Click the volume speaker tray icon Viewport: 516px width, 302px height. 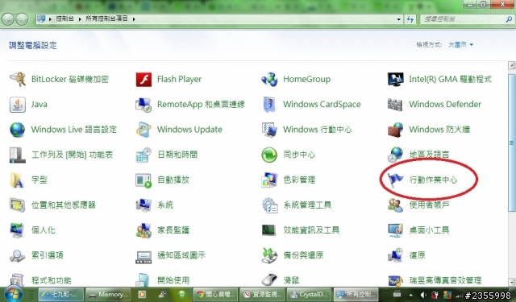click(x=423, y=295)
